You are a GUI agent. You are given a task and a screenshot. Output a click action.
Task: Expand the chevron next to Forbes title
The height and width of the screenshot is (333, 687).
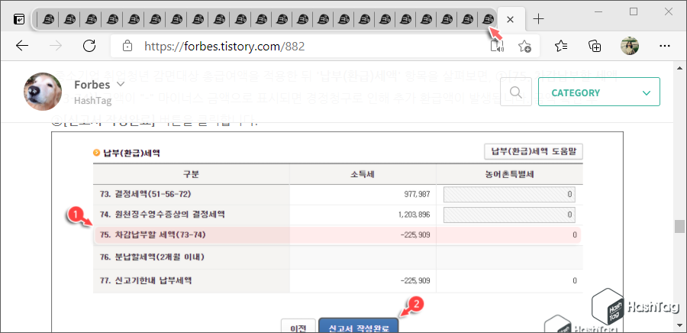121,84
